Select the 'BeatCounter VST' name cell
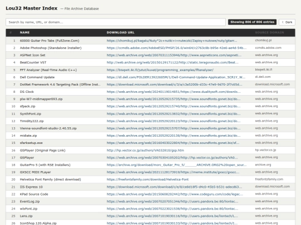This screenshot has height=225, width=301. pos(33,62)
